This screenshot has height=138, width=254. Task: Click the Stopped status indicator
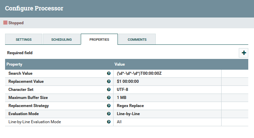[14, 23]
